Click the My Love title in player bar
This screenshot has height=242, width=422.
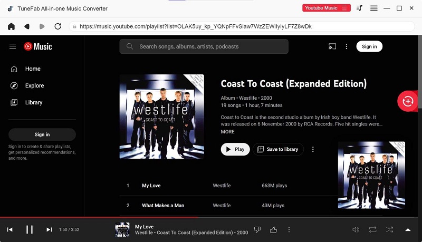point(144,227)
